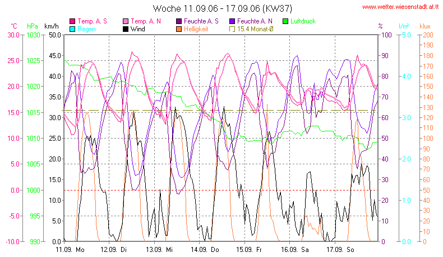The height and width of the screenshot is (257, 443).
Task: Click the 17.09. So date label
Action: point(340,249)
